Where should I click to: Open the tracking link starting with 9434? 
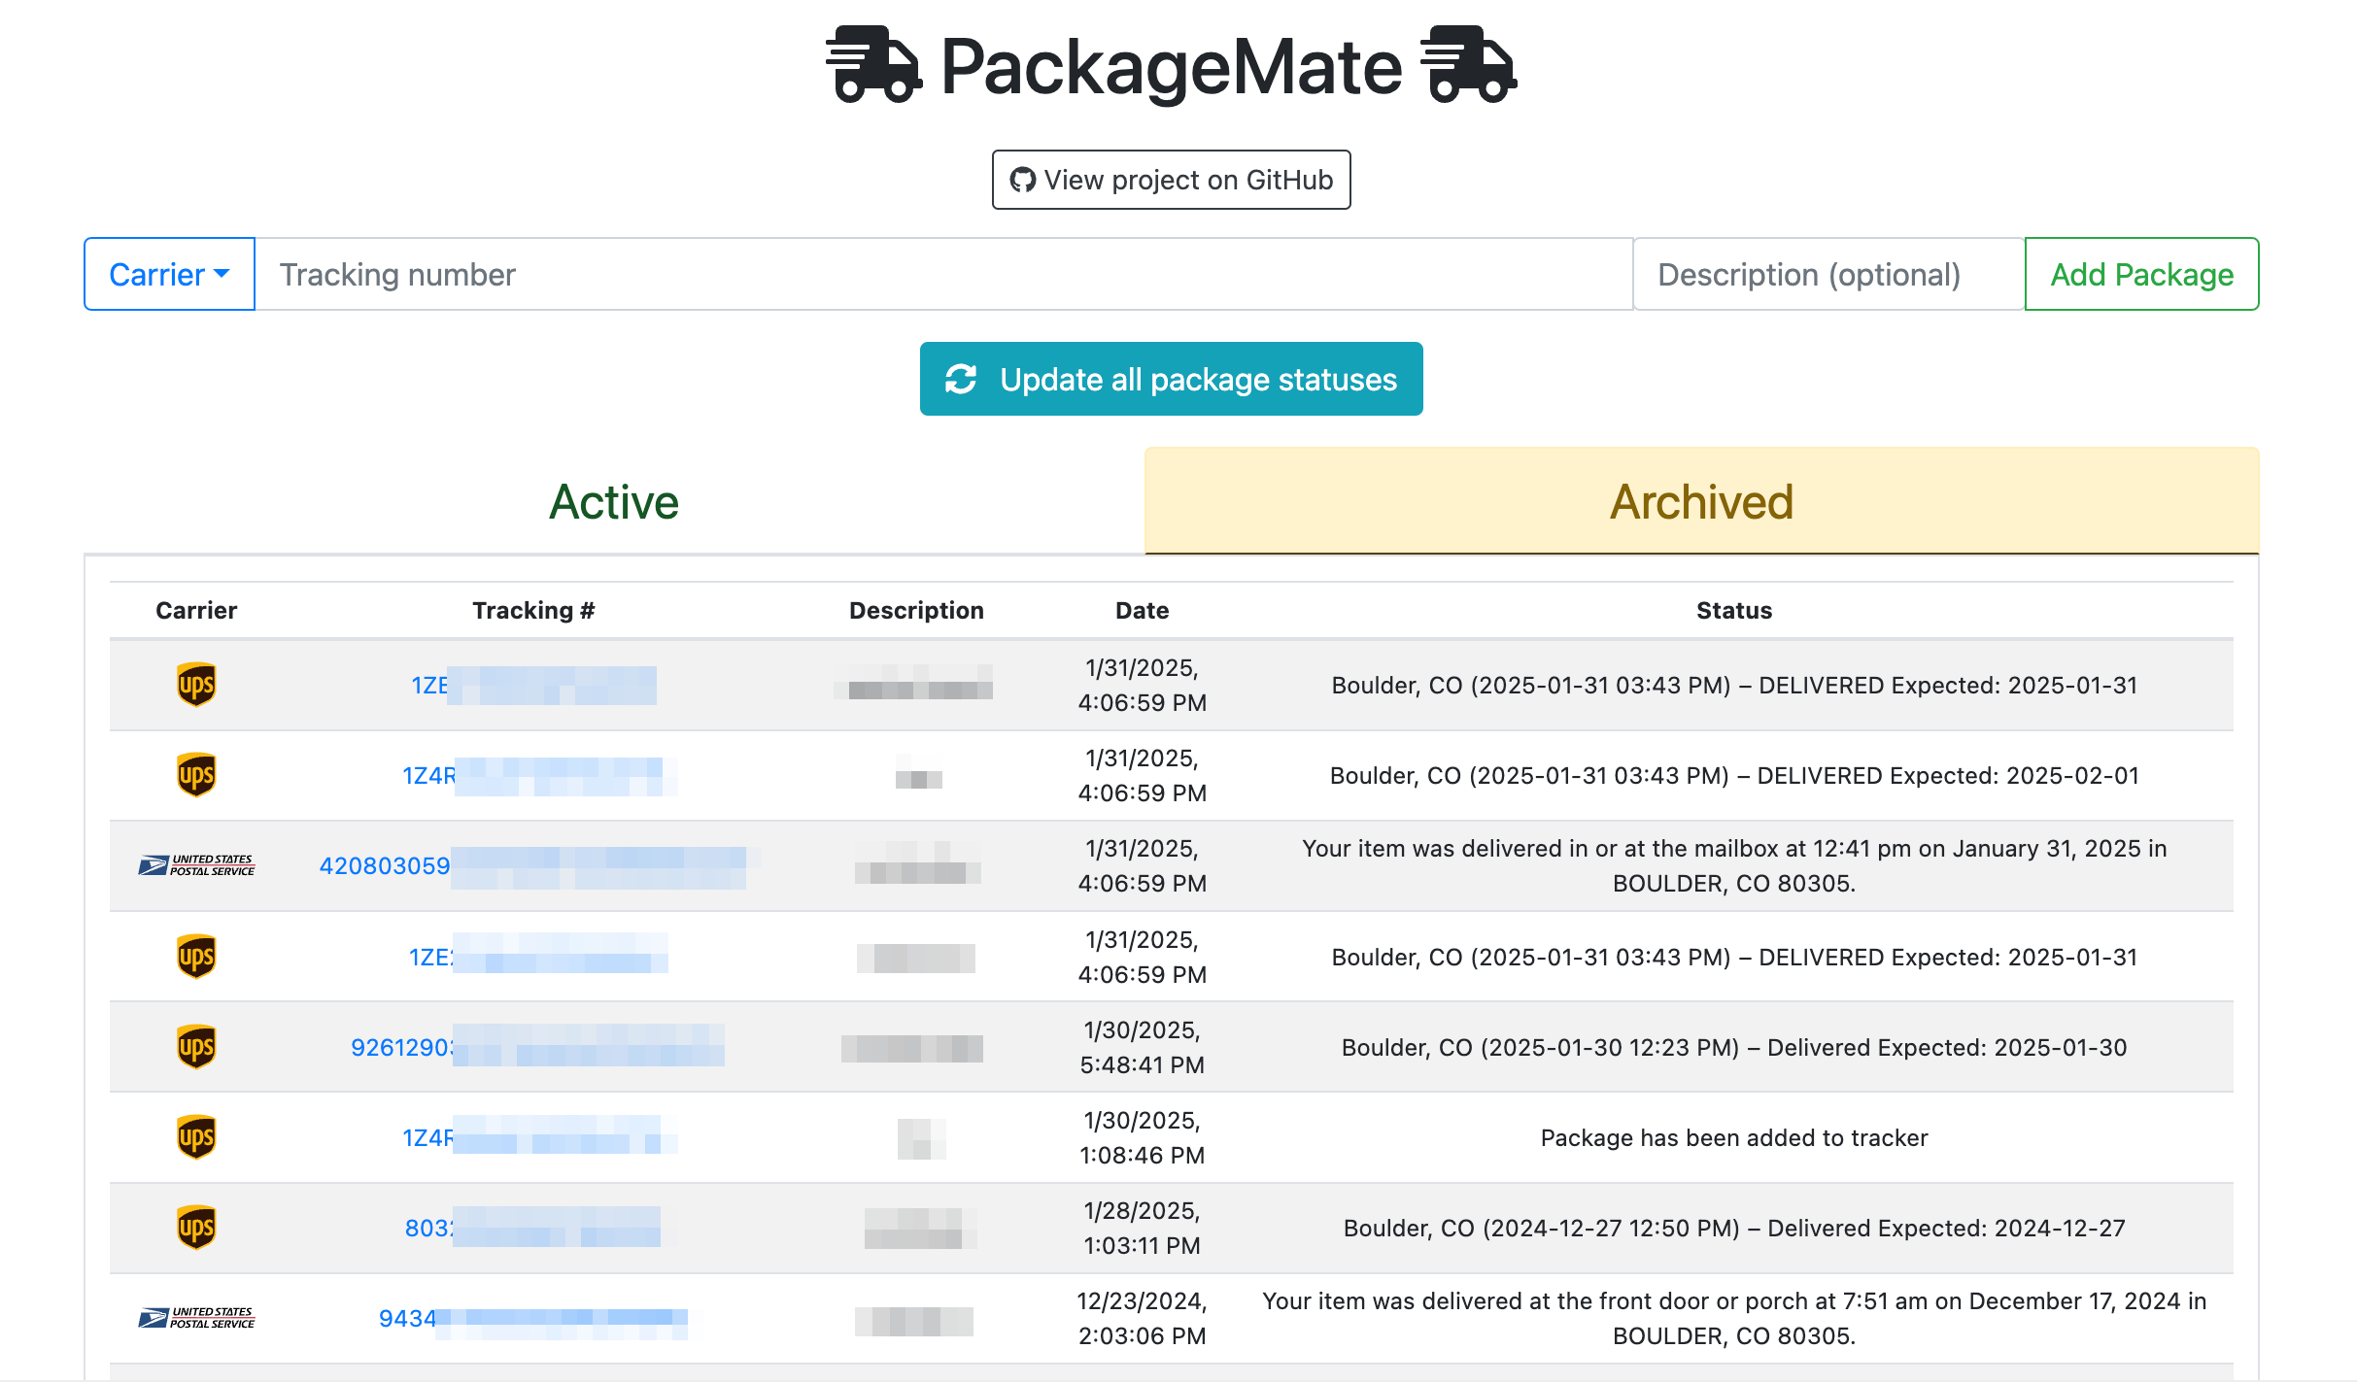[x=407, y=1318]
